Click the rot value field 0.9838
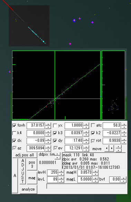Viewport: 131px width, 202px height. [x=112, y=141]
